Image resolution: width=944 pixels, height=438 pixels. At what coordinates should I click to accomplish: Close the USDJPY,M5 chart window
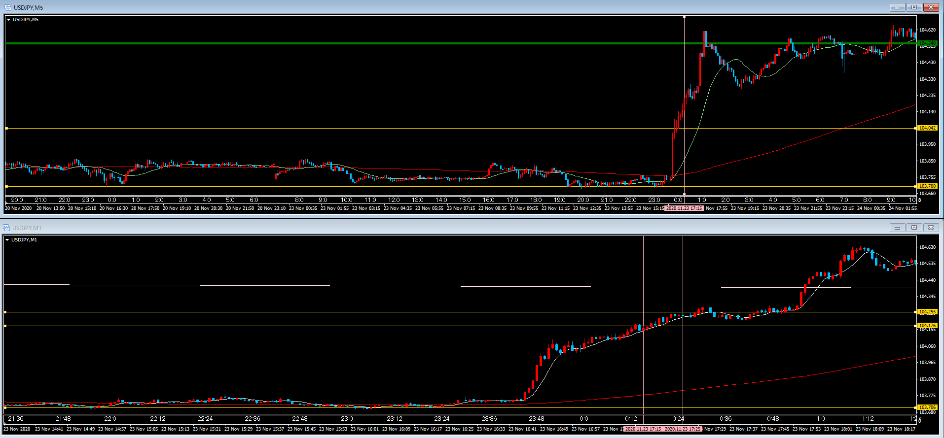click(931, 7)
